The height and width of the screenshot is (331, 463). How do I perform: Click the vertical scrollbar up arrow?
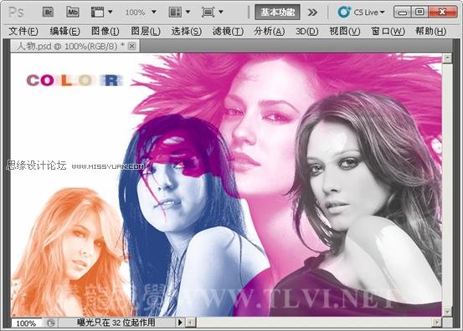click(x=447, y=58)
